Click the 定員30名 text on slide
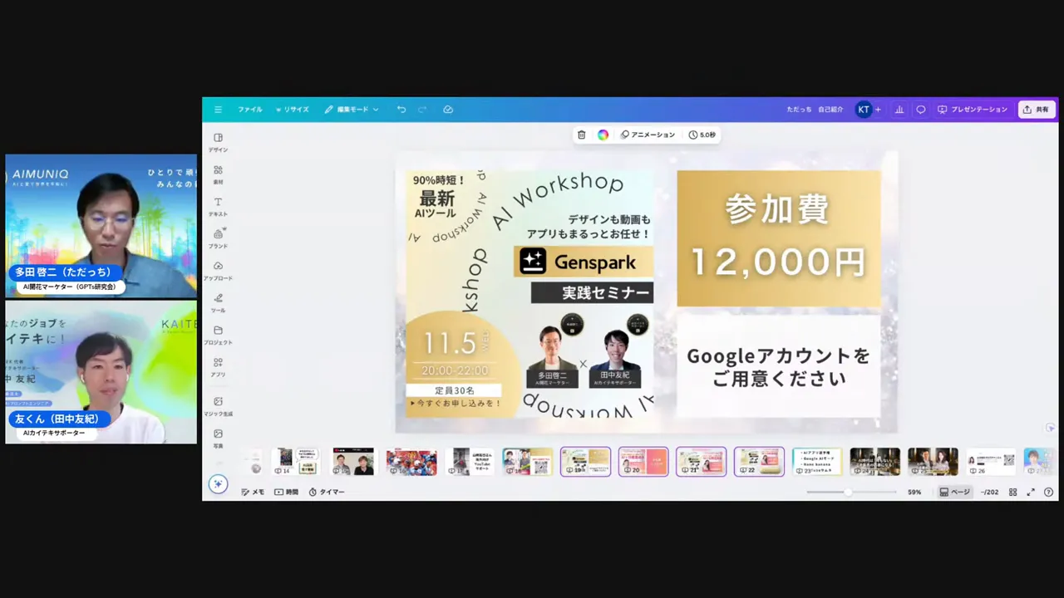This screenshot has height=598, width=1064. click(x=454, y=390)
